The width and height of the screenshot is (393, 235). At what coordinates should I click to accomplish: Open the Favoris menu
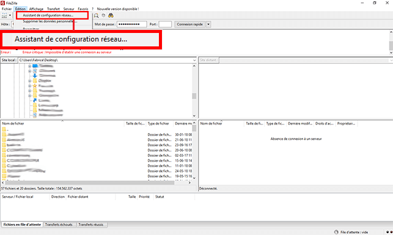point(83,9)
